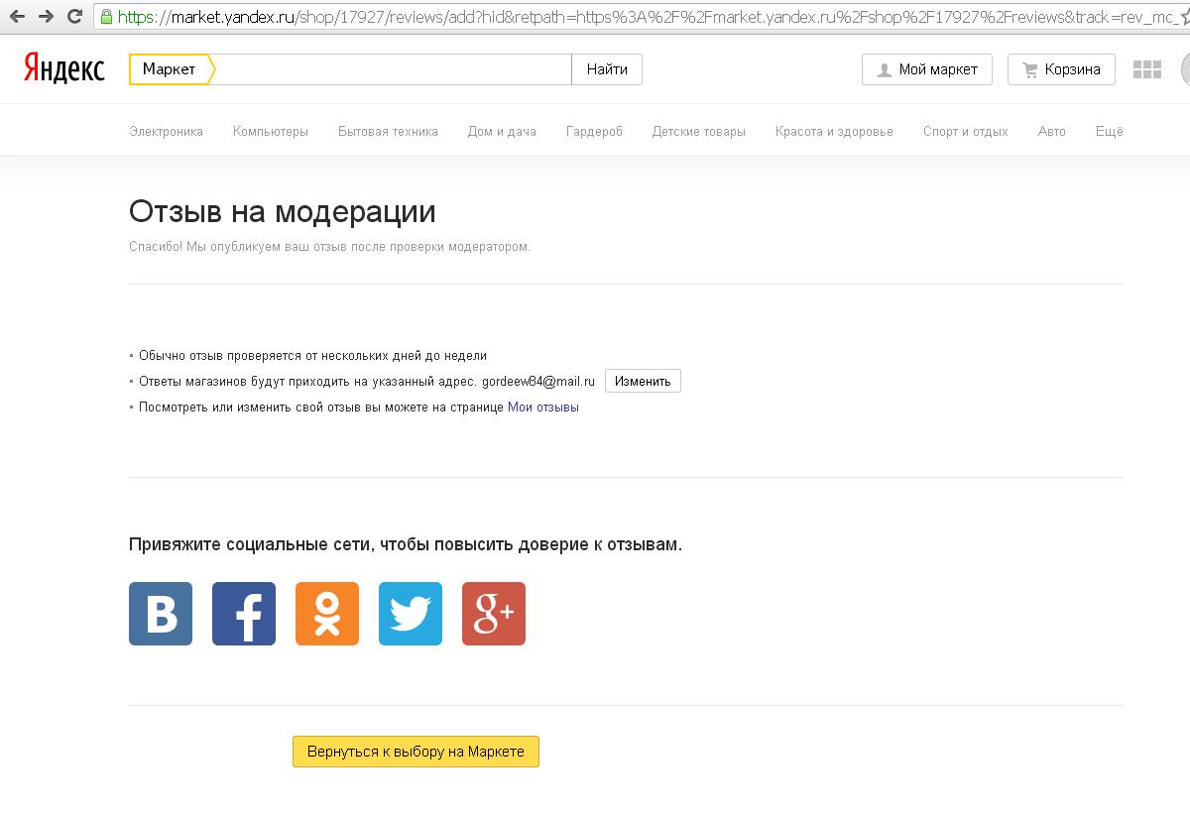Click the green padlock security icon

[106, 16]
